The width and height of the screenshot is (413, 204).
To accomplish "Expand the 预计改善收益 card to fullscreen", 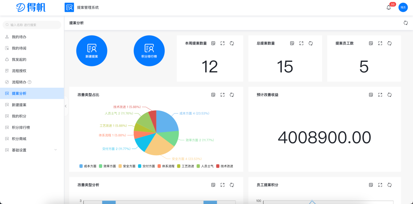I will click(380, 95).
